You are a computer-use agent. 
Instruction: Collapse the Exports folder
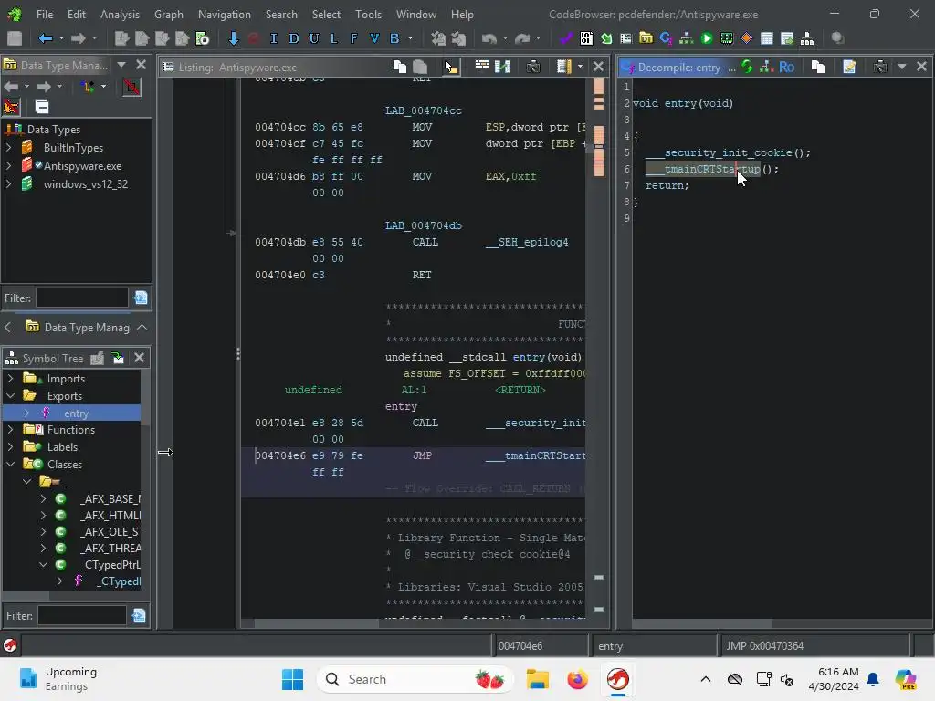pos(10,396)
